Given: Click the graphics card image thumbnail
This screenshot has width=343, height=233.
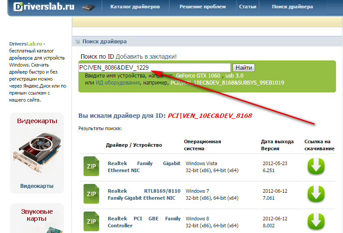Looking at the screenshot, I should tap(37, 153).
